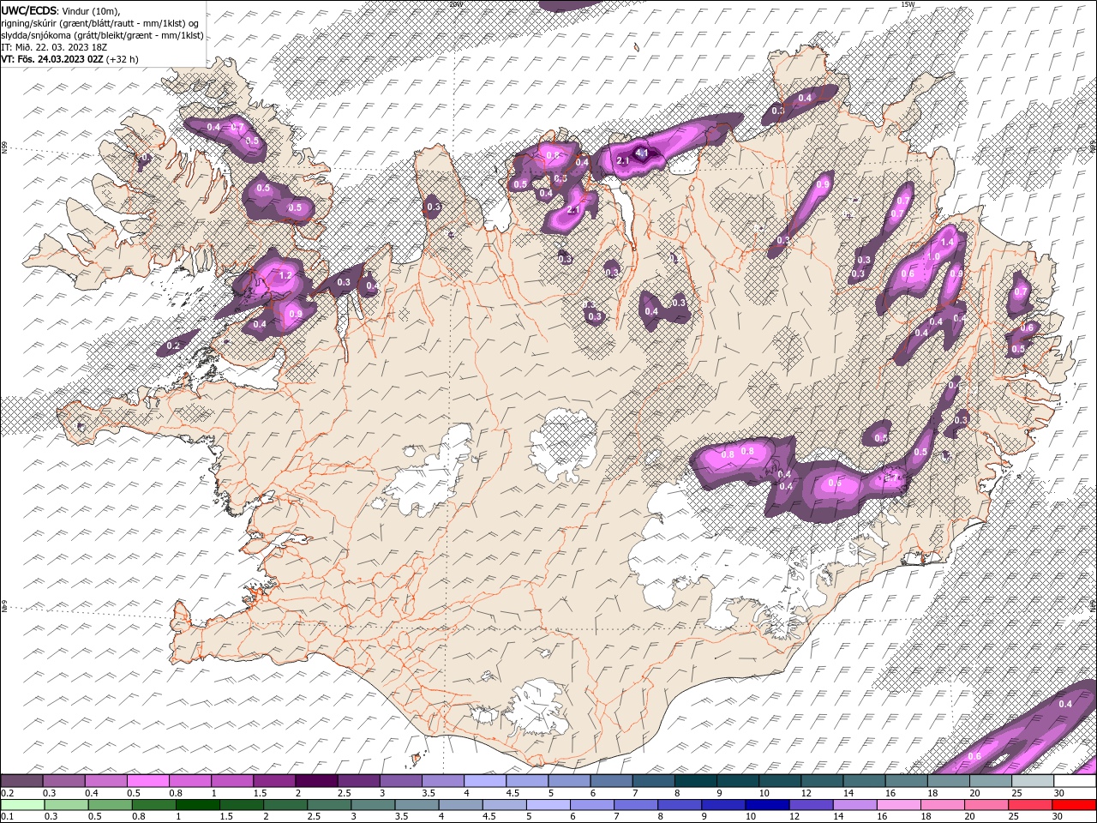1097x823 pixels.
Task: Pick the light pink 16 swatch in bottom legend row
Action: coord(898,804)
